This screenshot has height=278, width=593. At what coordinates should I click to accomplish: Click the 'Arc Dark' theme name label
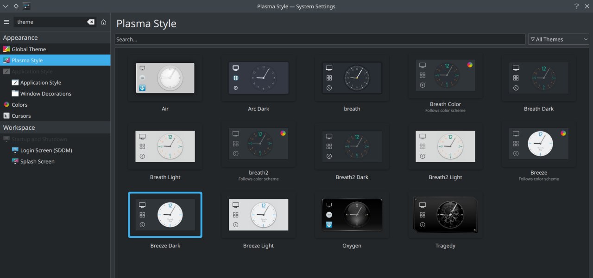259,109
